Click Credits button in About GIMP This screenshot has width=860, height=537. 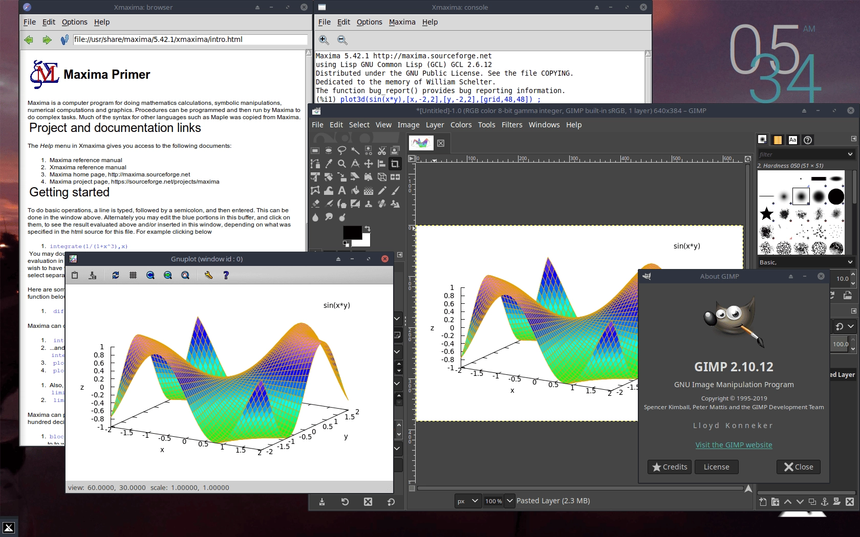click(x=670, y=467)
